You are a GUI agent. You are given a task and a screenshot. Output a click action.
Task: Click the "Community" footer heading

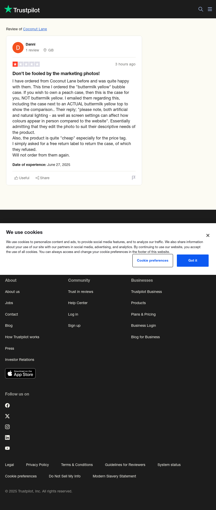79,280
